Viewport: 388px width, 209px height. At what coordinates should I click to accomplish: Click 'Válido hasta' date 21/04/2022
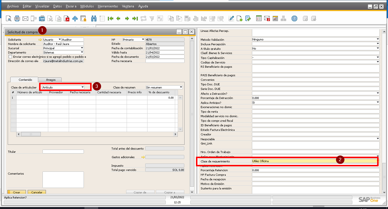click(x=165, y=52)
